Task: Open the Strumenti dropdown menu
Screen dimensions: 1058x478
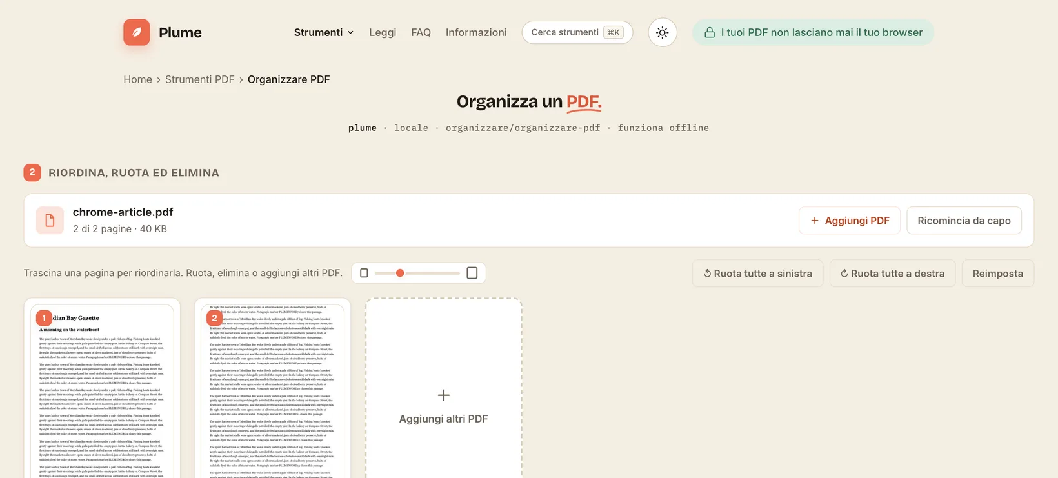Action: 324,32
